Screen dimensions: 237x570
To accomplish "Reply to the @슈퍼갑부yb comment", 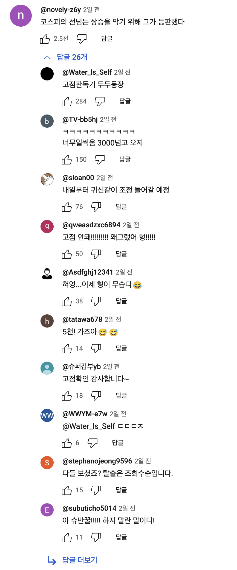I will 121,396.
